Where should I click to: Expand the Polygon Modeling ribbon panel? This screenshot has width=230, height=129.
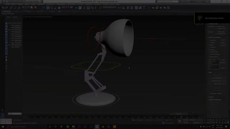point(8,14)
